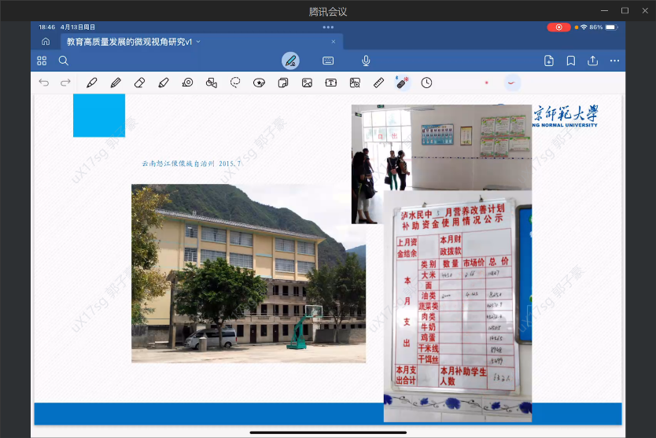Insert a text box
The width and height of the screenshot is (656, 438).
point(330,83)
